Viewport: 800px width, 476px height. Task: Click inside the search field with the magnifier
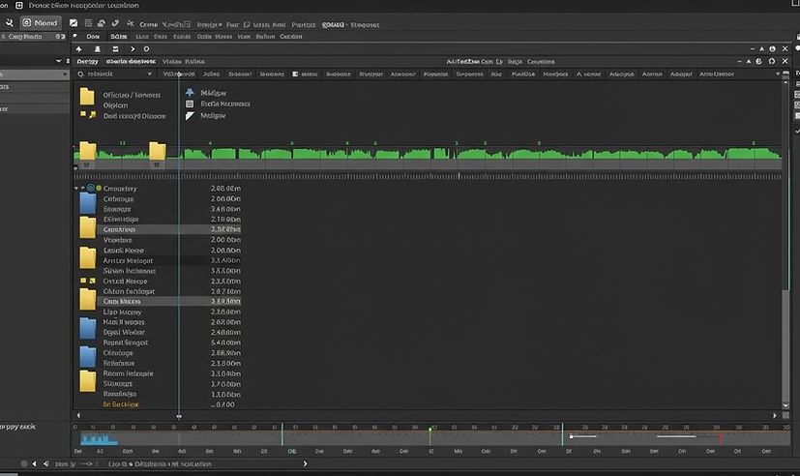pos(115,74)
